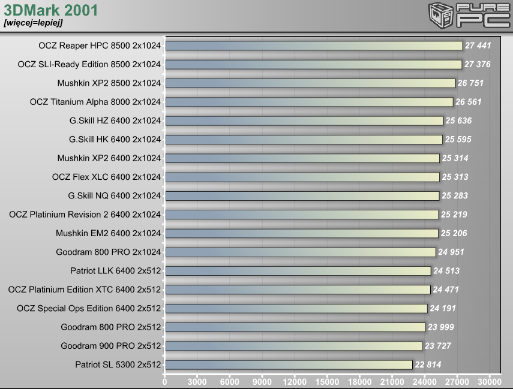Click the 'OCZ Flex XLC 6400 2x1024' label

[x=106, y=177]
